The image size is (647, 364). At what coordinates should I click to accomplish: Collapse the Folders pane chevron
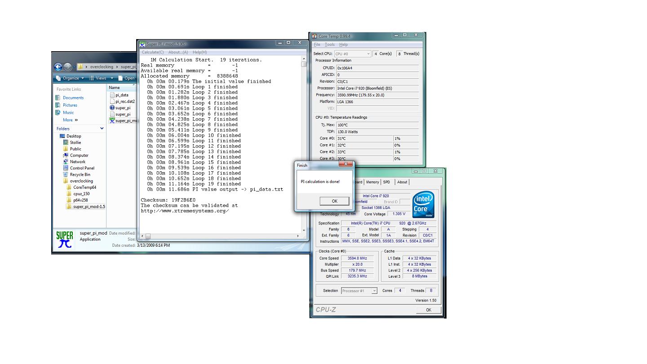coord(102,129)
